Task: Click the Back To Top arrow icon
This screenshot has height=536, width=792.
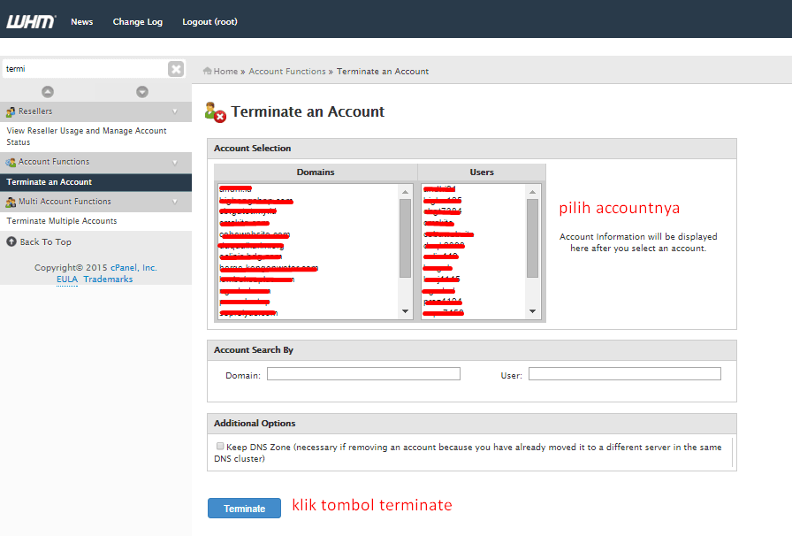Action: click(11, 241)
